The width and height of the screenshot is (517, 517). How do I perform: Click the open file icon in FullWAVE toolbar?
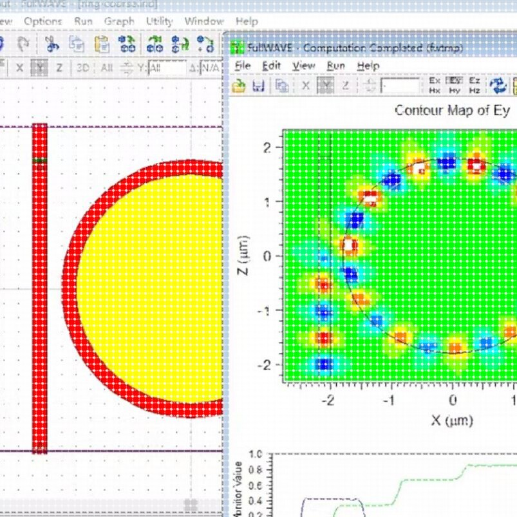point(239,86)
